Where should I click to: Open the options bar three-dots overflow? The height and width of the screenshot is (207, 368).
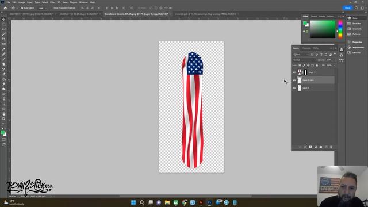pyautogui.click(x=132, y=8)
